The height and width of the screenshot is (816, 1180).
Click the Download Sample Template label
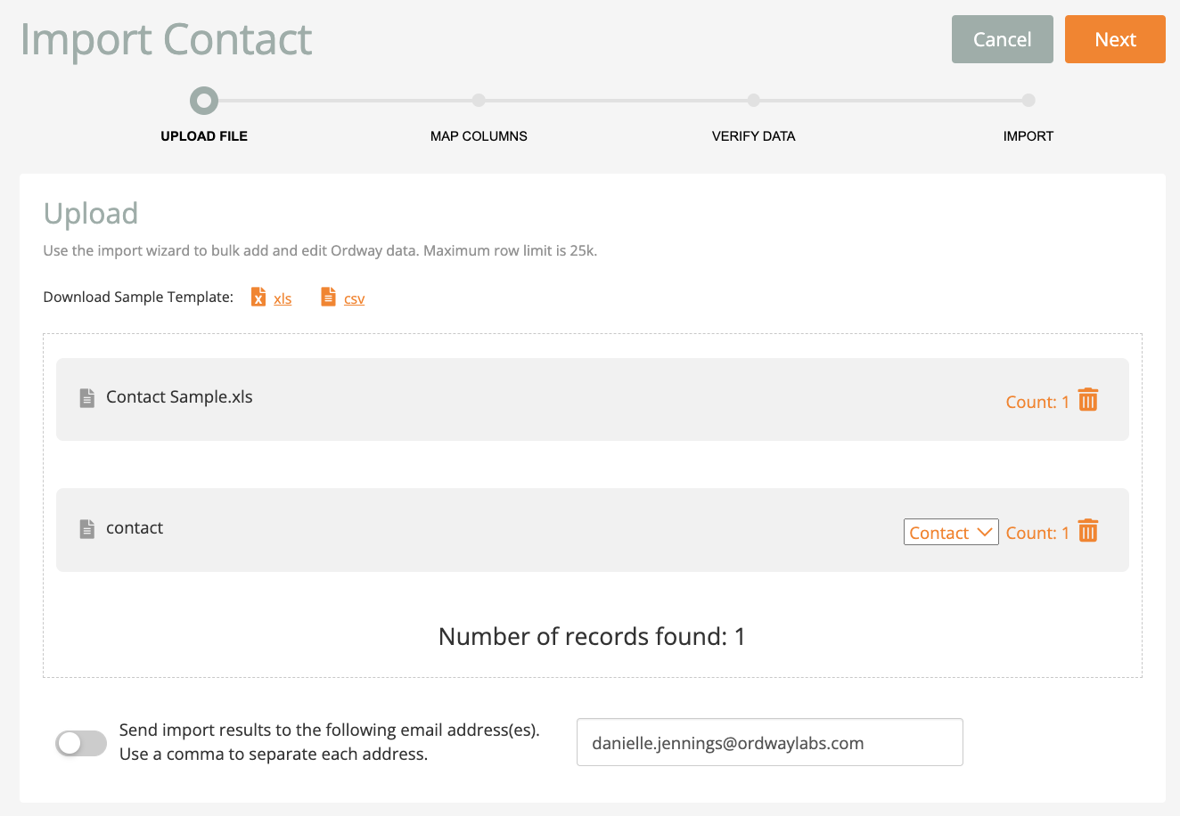[x=138, y=297]
